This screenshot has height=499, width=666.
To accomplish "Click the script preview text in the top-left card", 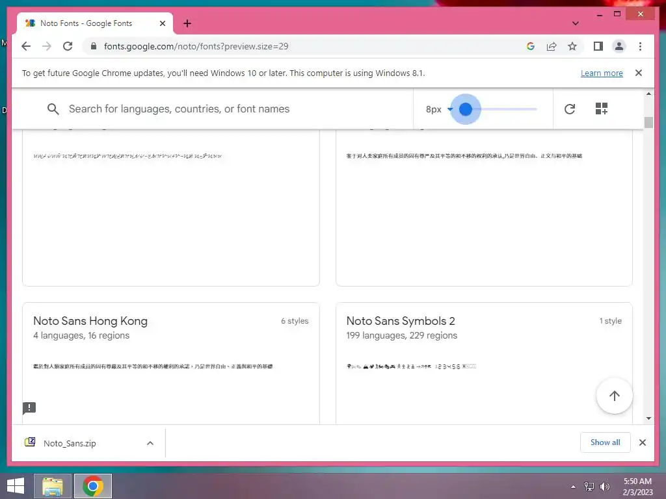I will (127, 156).
